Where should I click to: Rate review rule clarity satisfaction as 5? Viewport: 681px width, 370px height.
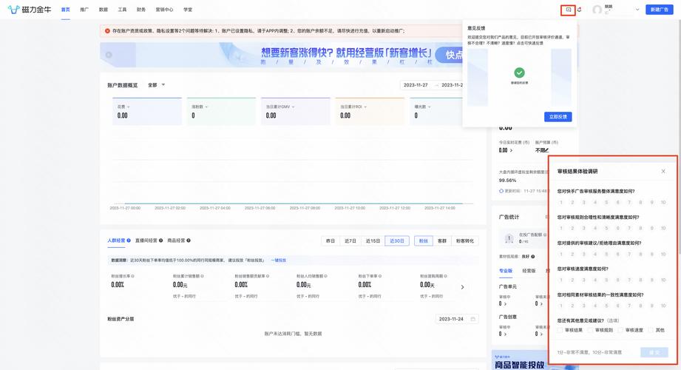click(x=606, y=228)
